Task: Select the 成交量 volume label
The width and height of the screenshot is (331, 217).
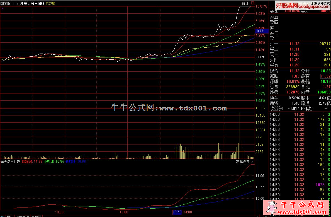Action: 50,3
